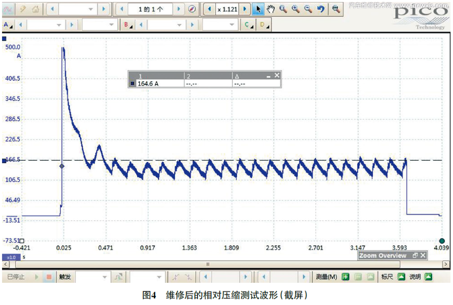Image resolution: width=453 pixels, height=305 pixels.
Task: Close the ruler measurement readout box
Action: click(277, 76)
